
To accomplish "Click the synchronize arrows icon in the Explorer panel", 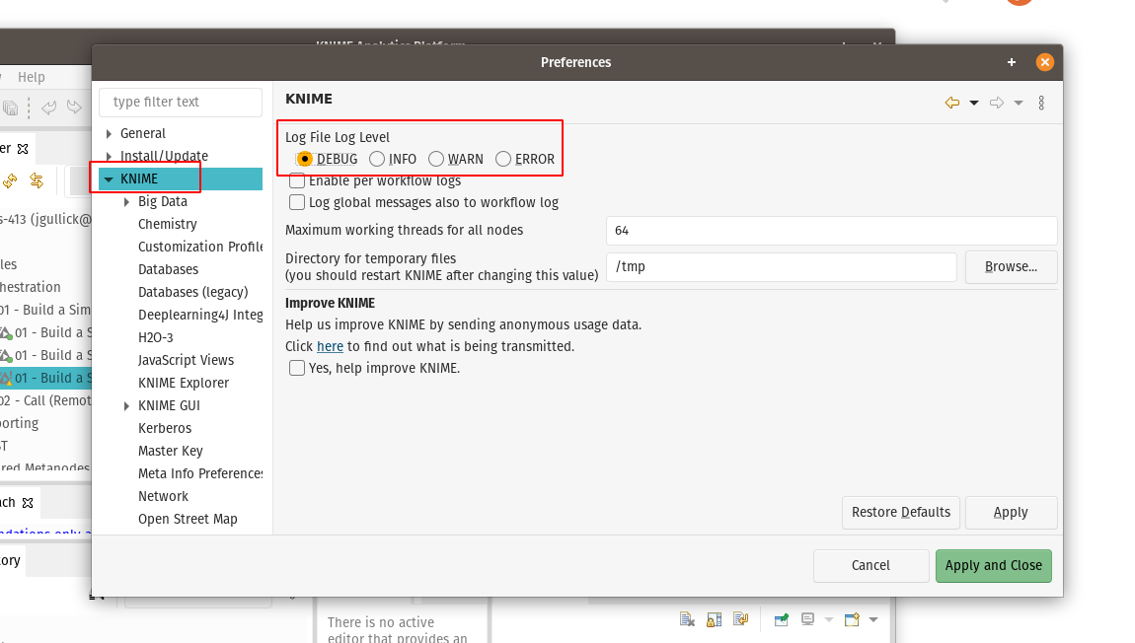I will coord(37,180).
